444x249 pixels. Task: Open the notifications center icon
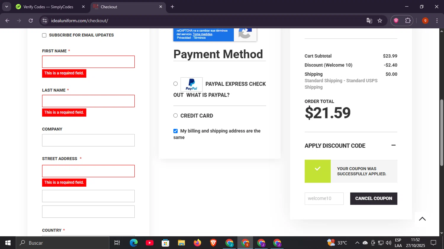click(x=433, y=243)
